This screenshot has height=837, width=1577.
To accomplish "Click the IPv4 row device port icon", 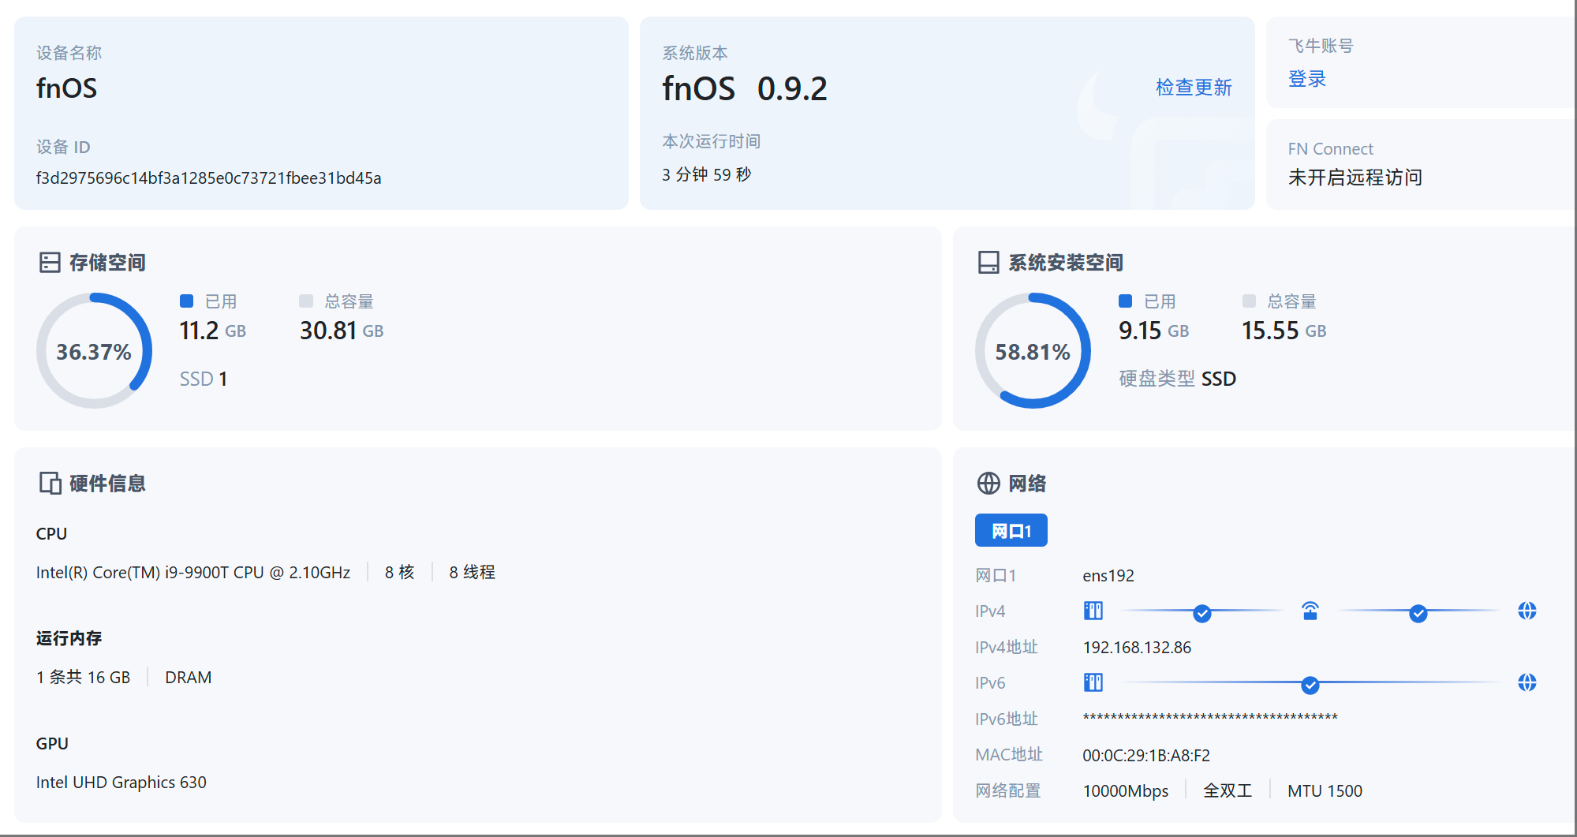I will tap(1093, 611).
